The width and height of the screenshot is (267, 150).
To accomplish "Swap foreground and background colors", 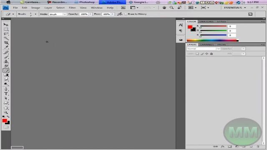I will point(8,117).
